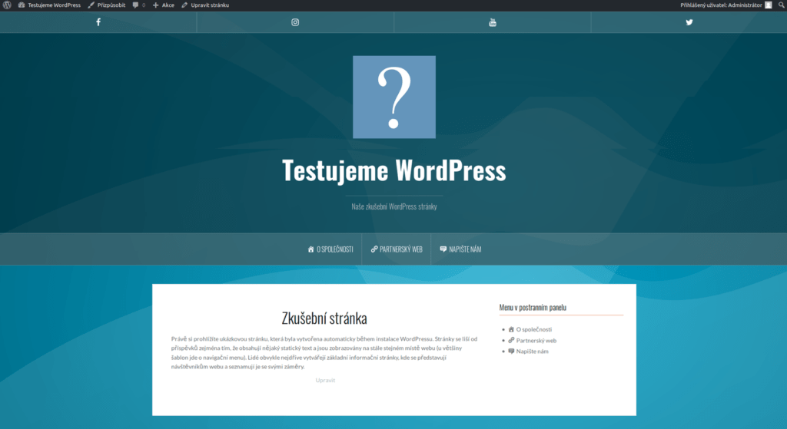The height and width of the screenshot is (429, 787).
Task: Click the Upravit edit link below text
Action: click(325, 381)
